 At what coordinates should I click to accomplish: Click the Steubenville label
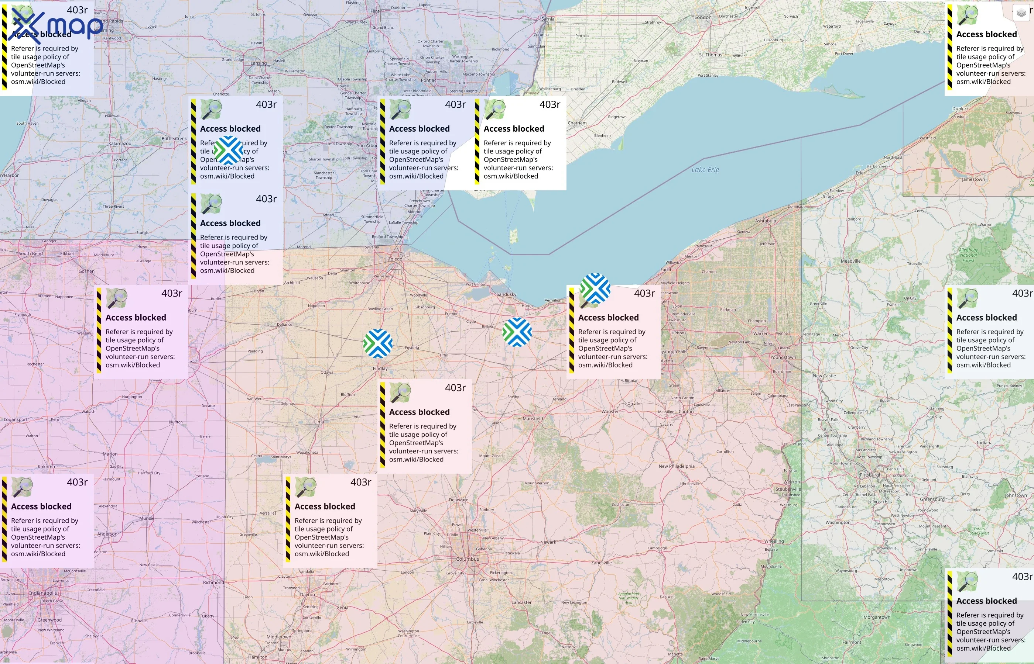788,489
